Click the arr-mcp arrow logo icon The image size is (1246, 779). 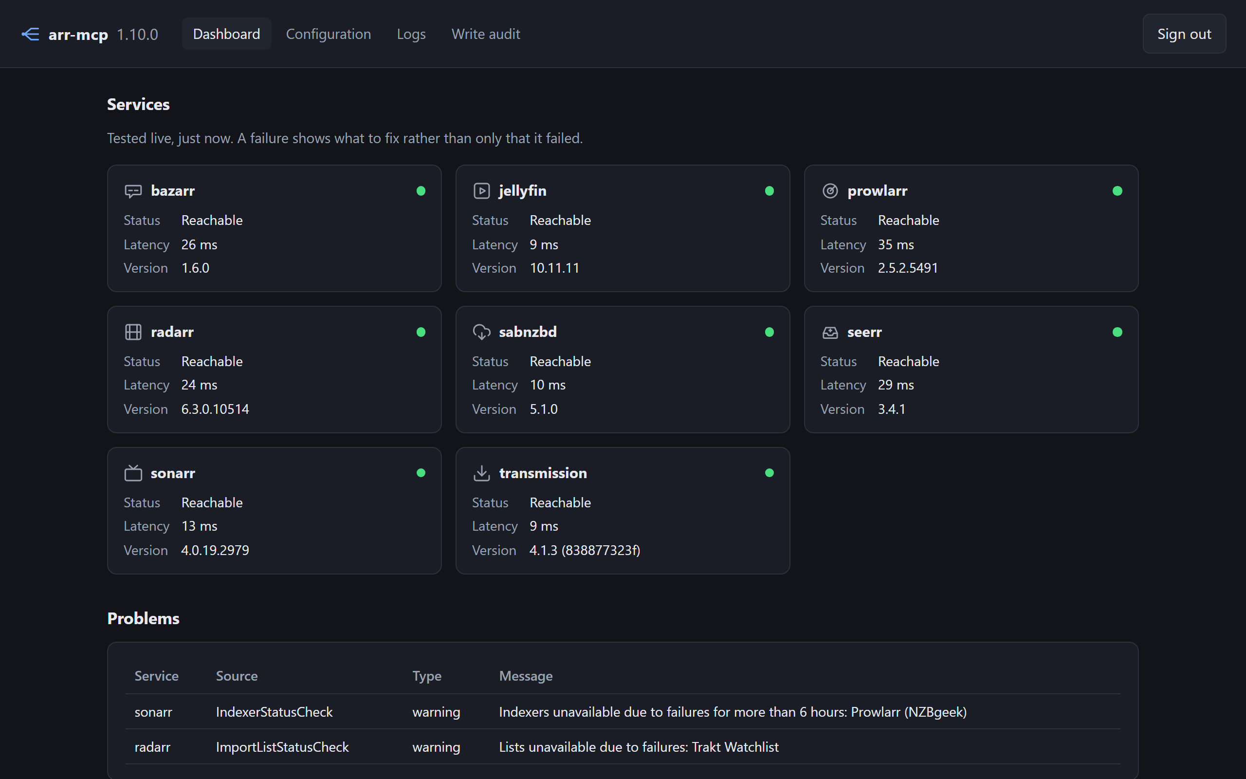pos(30,35)
